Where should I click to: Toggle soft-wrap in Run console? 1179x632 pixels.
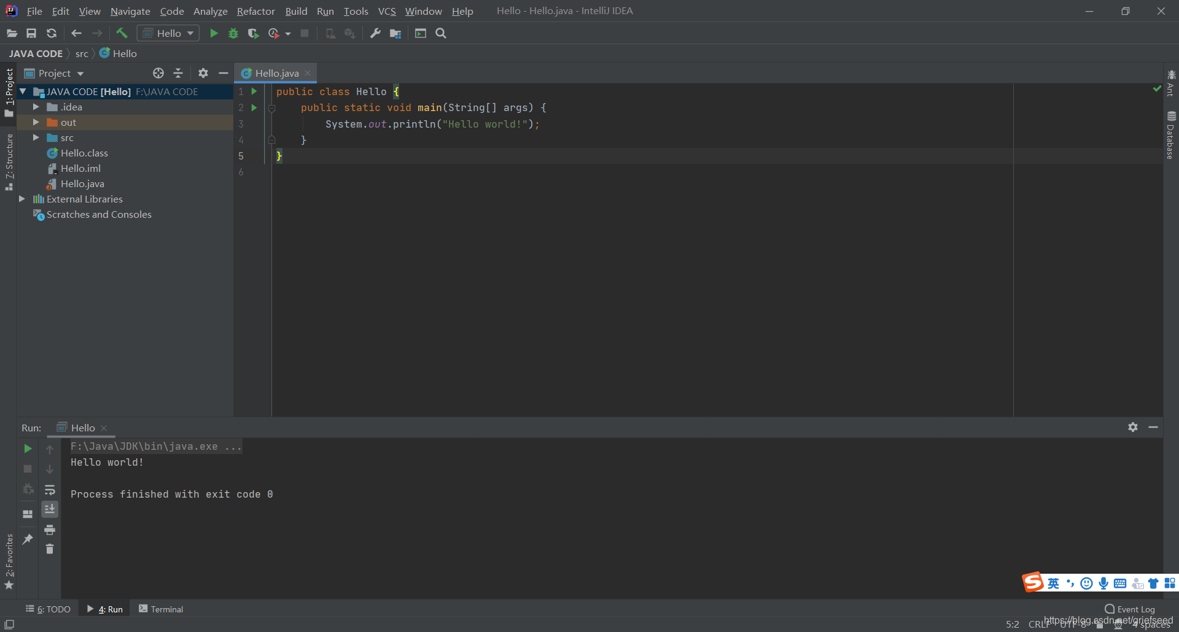click(50, 490)
